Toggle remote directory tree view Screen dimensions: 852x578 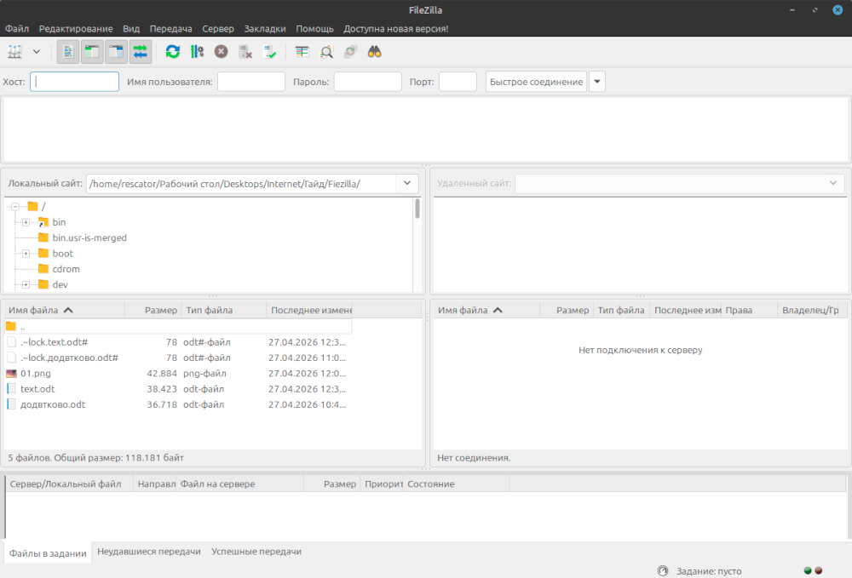coord(116,52)
